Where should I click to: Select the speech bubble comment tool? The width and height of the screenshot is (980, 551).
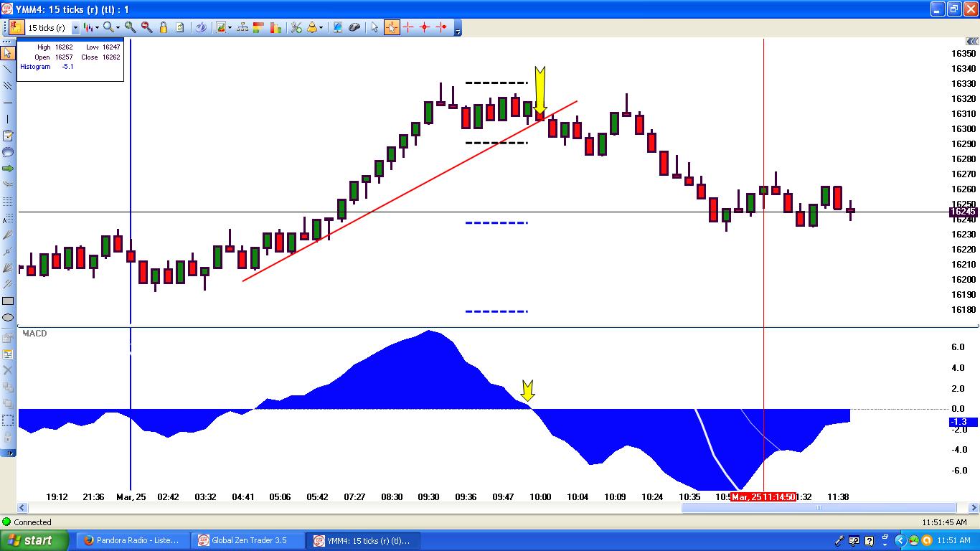pos(8,152)
